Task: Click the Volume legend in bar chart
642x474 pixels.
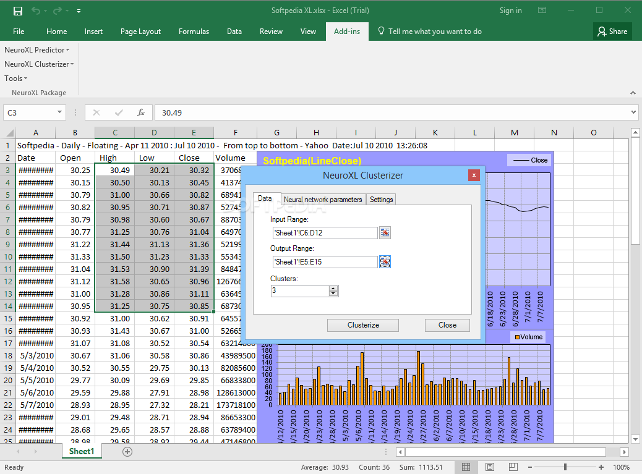Action: pos(528,337)
